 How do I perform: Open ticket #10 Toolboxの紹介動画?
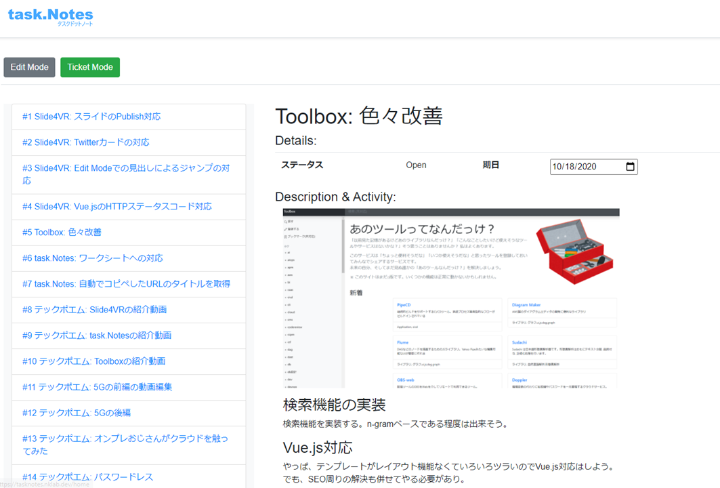[x=129, y=361]
